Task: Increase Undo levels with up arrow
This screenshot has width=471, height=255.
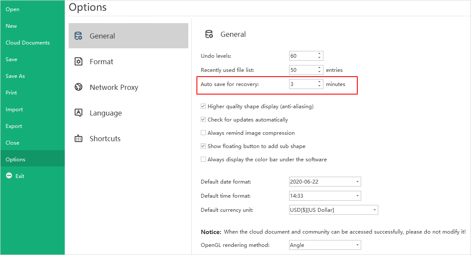Action: tap(319, 54)
